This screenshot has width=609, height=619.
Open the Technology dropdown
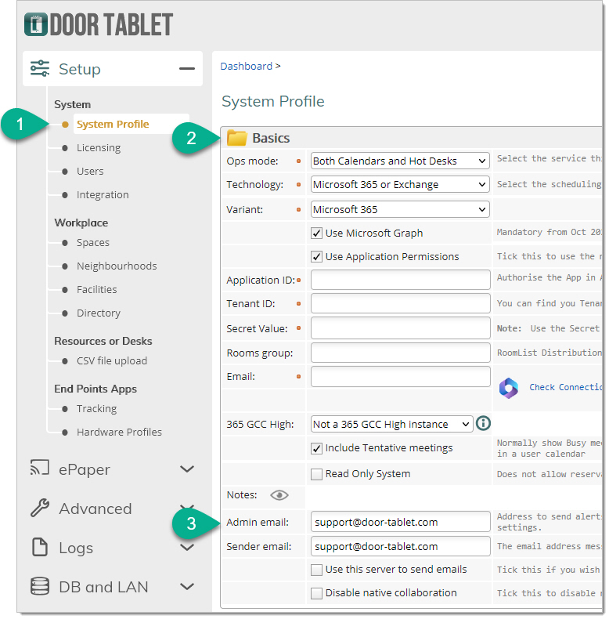click(x=399, y=185)
